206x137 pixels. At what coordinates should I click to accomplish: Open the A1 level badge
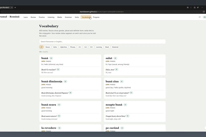[x=204, y=17]
